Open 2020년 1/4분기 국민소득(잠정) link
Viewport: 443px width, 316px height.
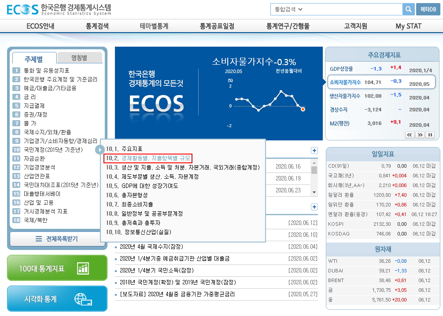157,271
